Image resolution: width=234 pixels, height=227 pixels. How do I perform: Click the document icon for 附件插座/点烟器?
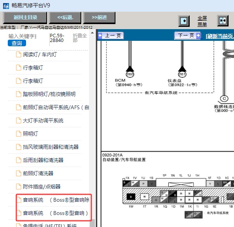click(19, 187)
